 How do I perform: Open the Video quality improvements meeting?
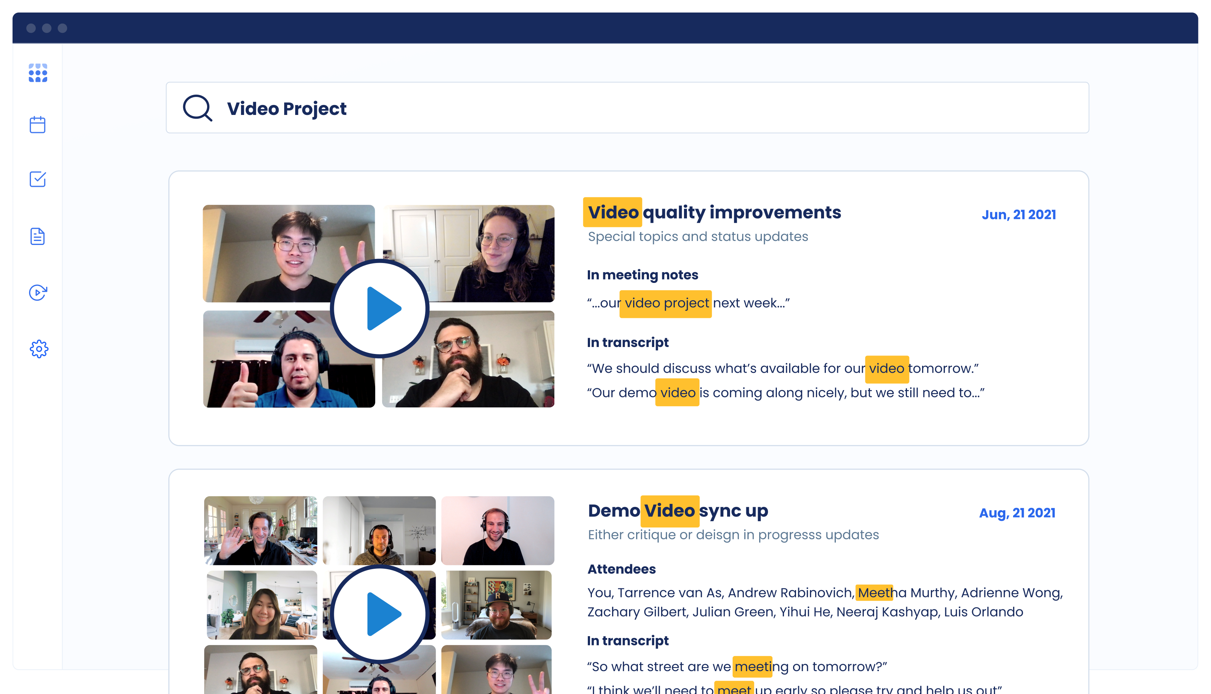713,213
